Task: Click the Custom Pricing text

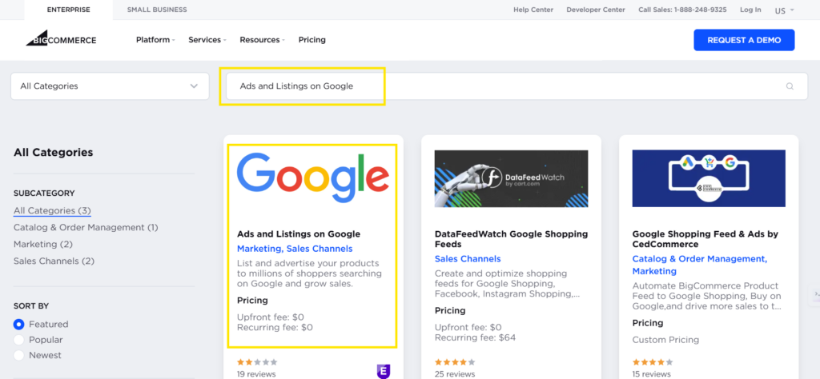Action: [x=665, y=340]
